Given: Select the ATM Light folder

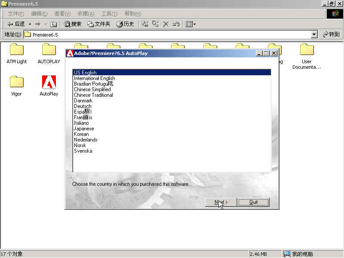Looking at the screenshot, I should tap(17, 54).
